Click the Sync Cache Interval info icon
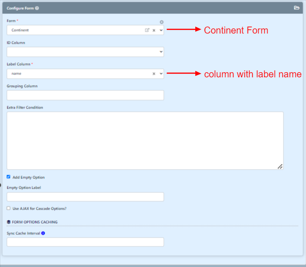 coord(43,233)
